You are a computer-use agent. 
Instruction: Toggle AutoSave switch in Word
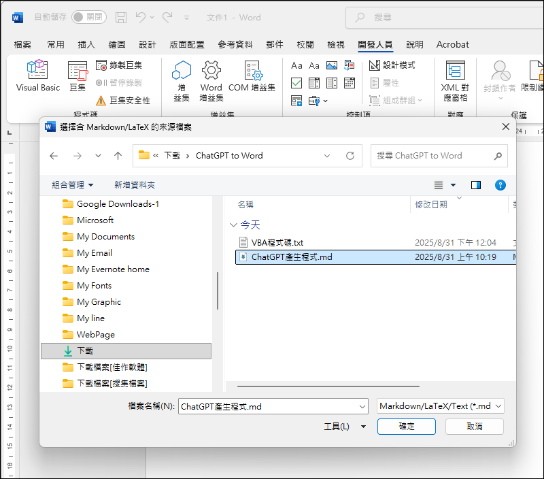click(89, 17)
